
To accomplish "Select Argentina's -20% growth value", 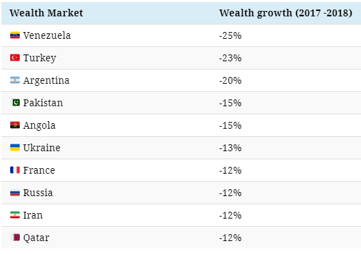I will pos(230,80).
